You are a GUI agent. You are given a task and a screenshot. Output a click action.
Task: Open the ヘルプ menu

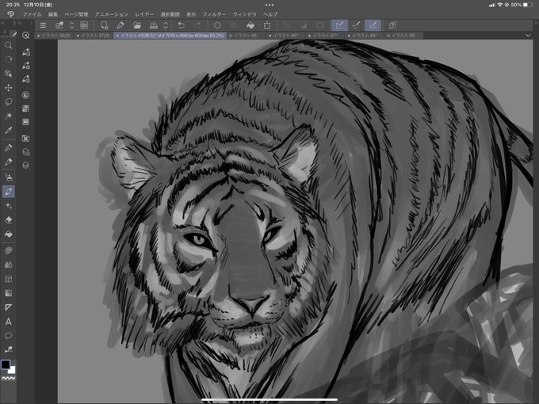coord(270,14)
